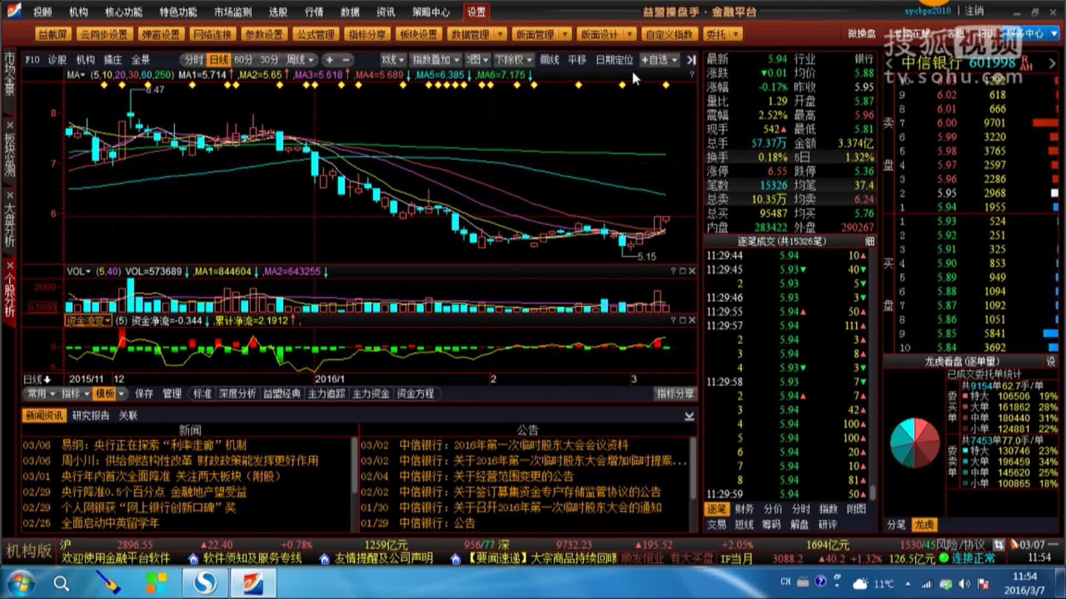Collapse chart panel with the end arrow icon
1066x599 pixels.
[691, 60]
